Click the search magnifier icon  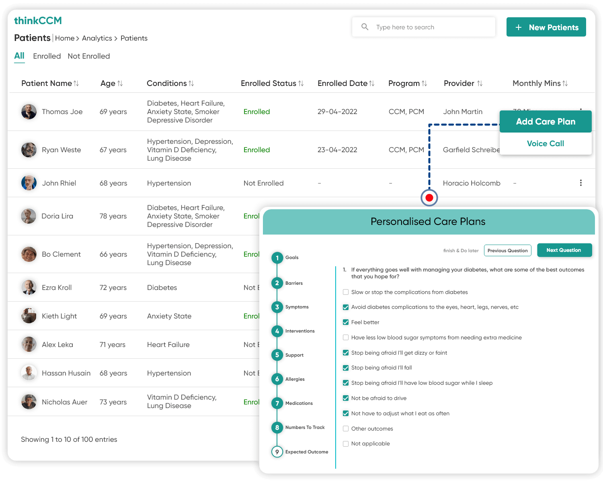tap(365, 27)
